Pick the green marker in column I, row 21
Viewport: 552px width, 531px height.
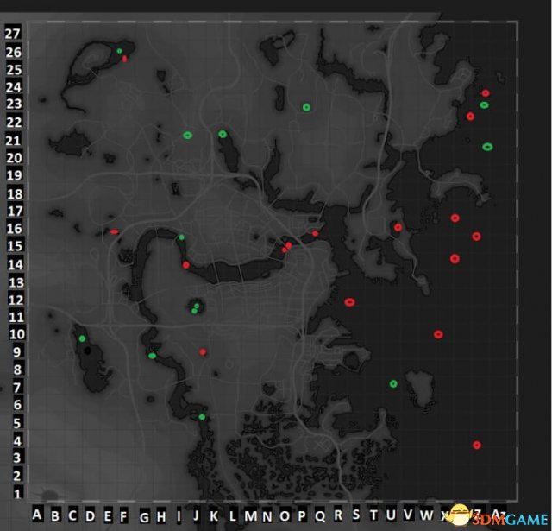click(x=187, y=135)
